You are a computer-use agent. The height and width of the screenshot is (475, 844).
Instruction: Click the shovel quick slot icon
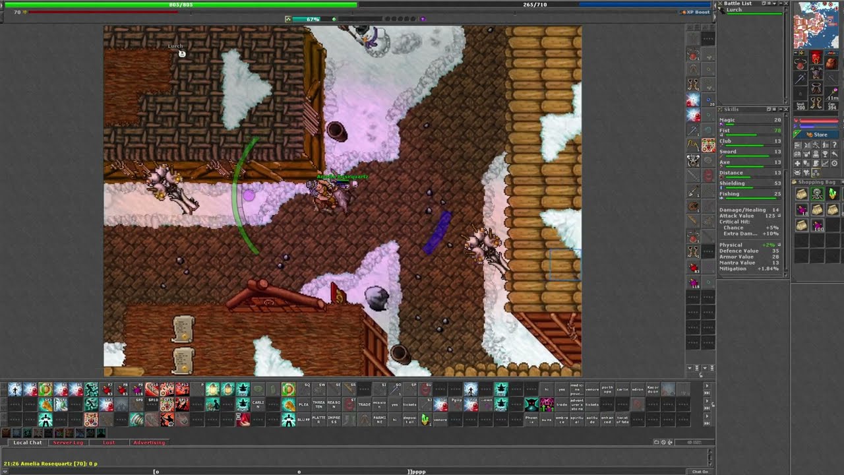click(693, 190)
